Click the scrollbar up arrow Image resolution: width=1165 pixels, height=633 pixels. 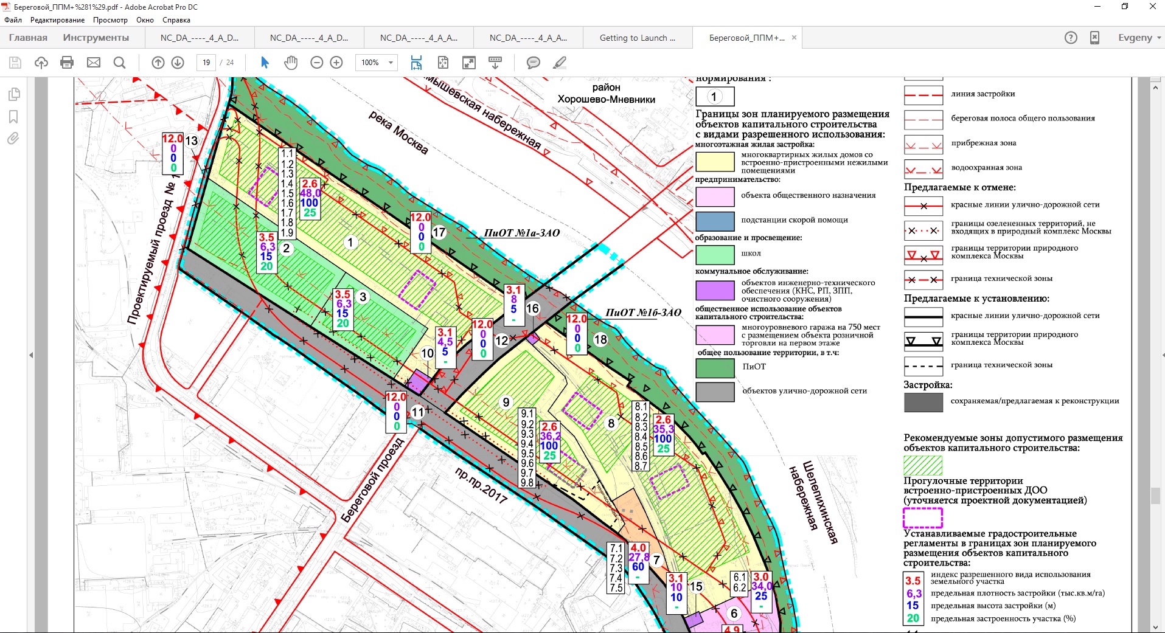[x=1155, y=88]
